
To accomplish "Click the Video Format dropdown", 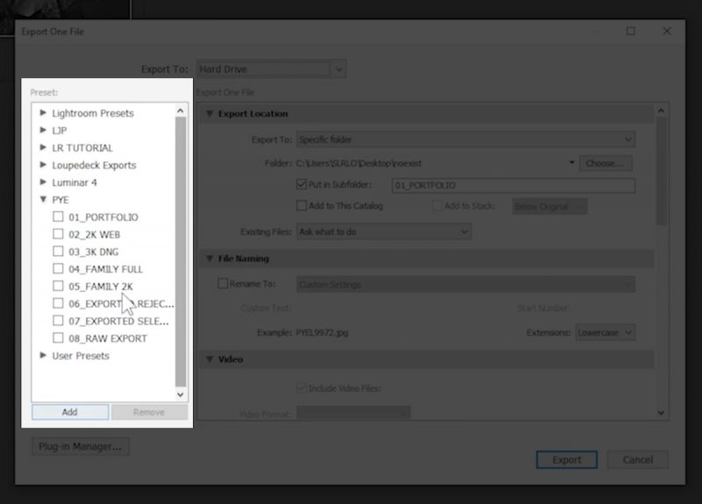I will pos(354,413).
